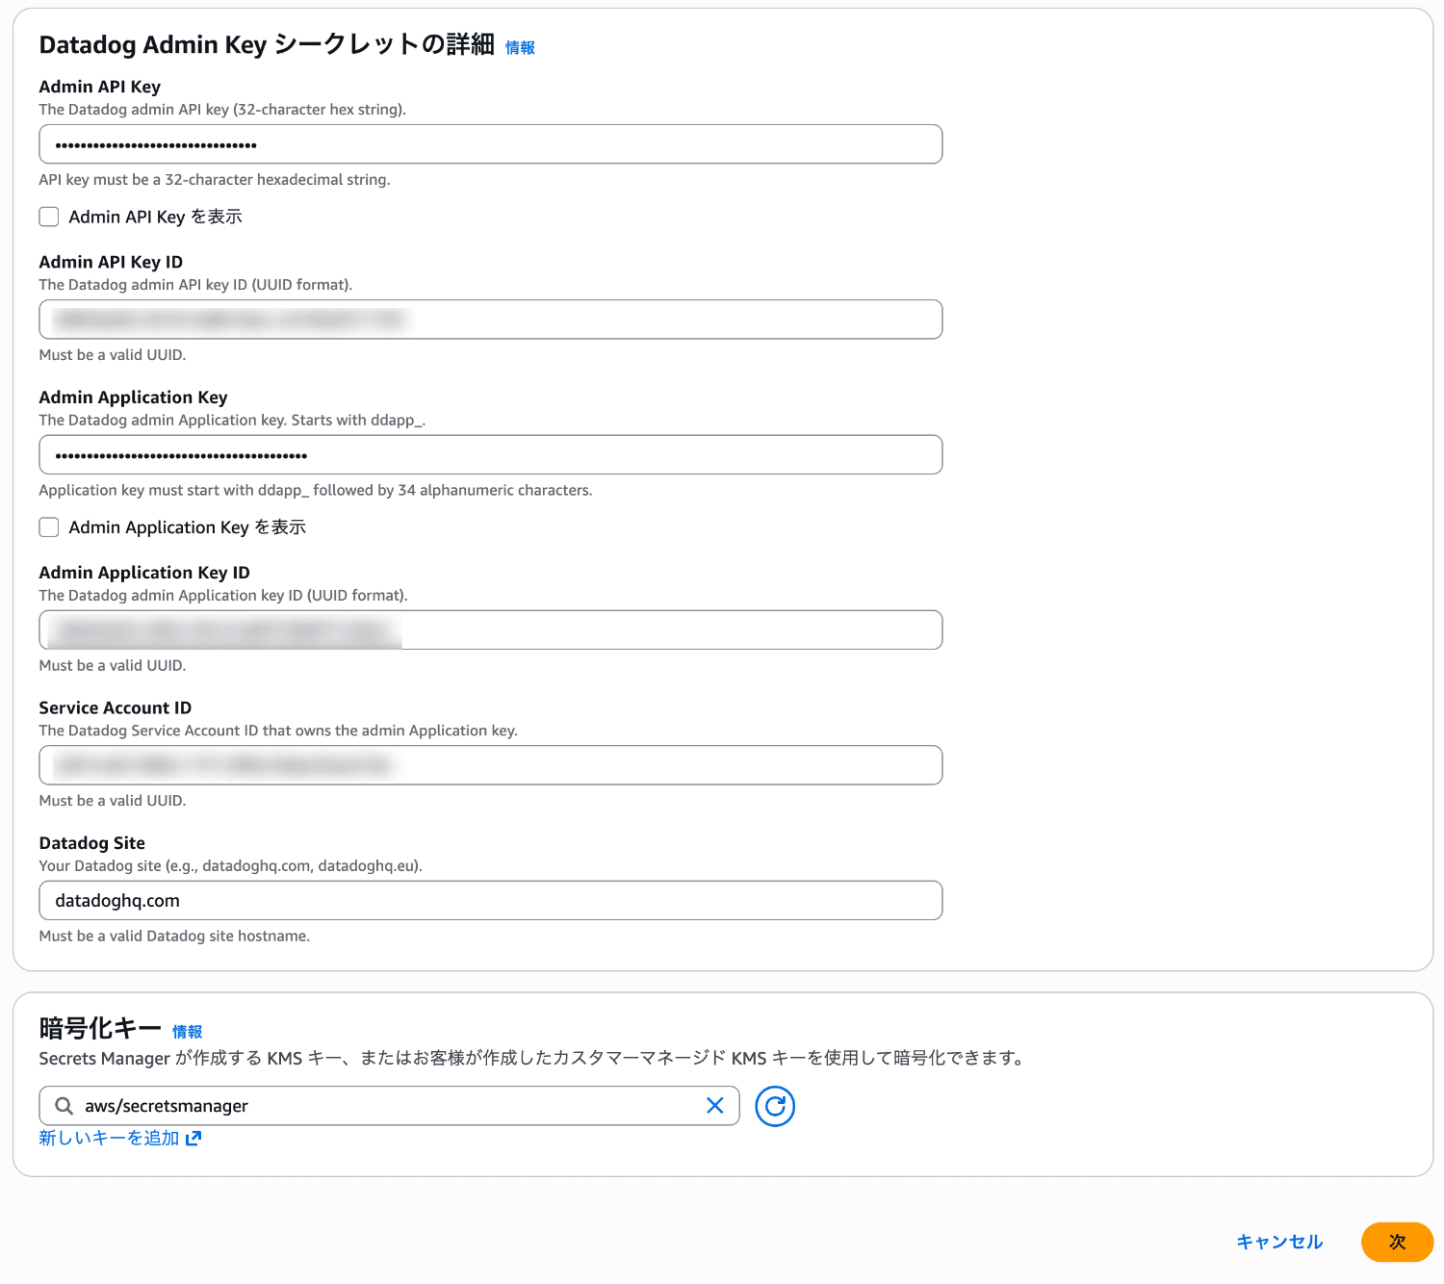Click the Datadog Site field containing datadoghq.com

coord(491,900)
